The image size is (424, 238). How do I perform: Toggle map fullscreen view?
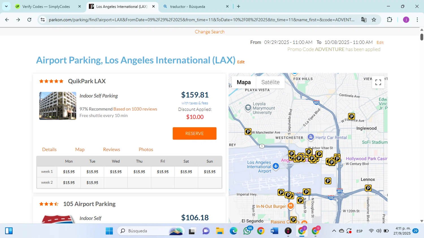(x=378, y=82)
